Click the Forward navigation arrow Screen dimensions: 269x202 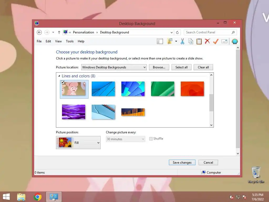coord(47,32)
